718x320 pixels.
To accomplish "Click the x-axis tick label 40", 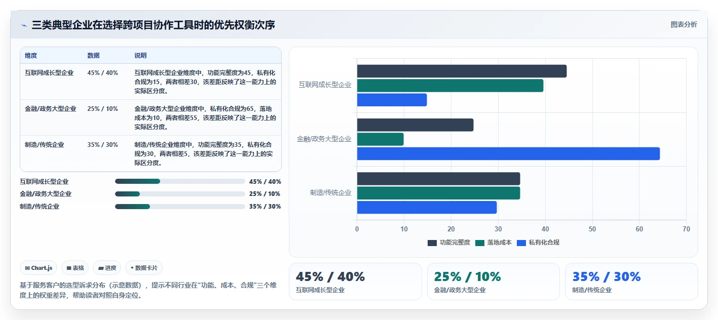I will coord(545,229).
